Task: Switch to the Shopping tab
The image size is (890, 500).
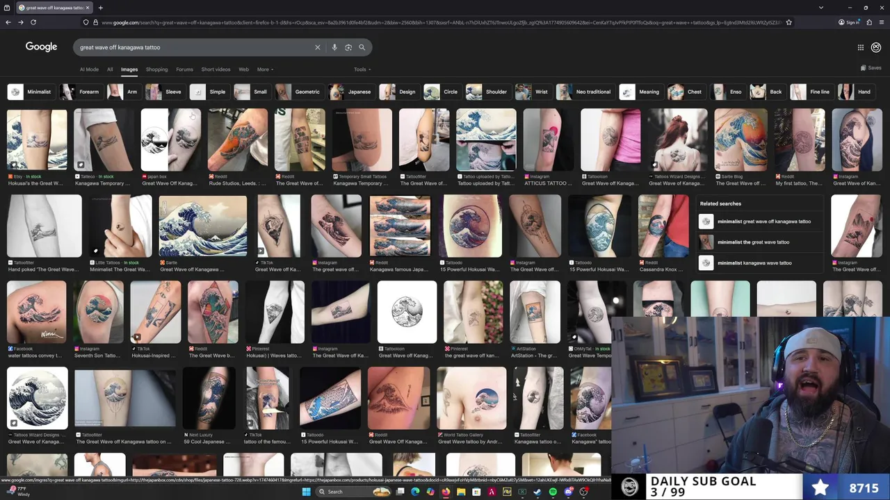Action: pos(156,69)
